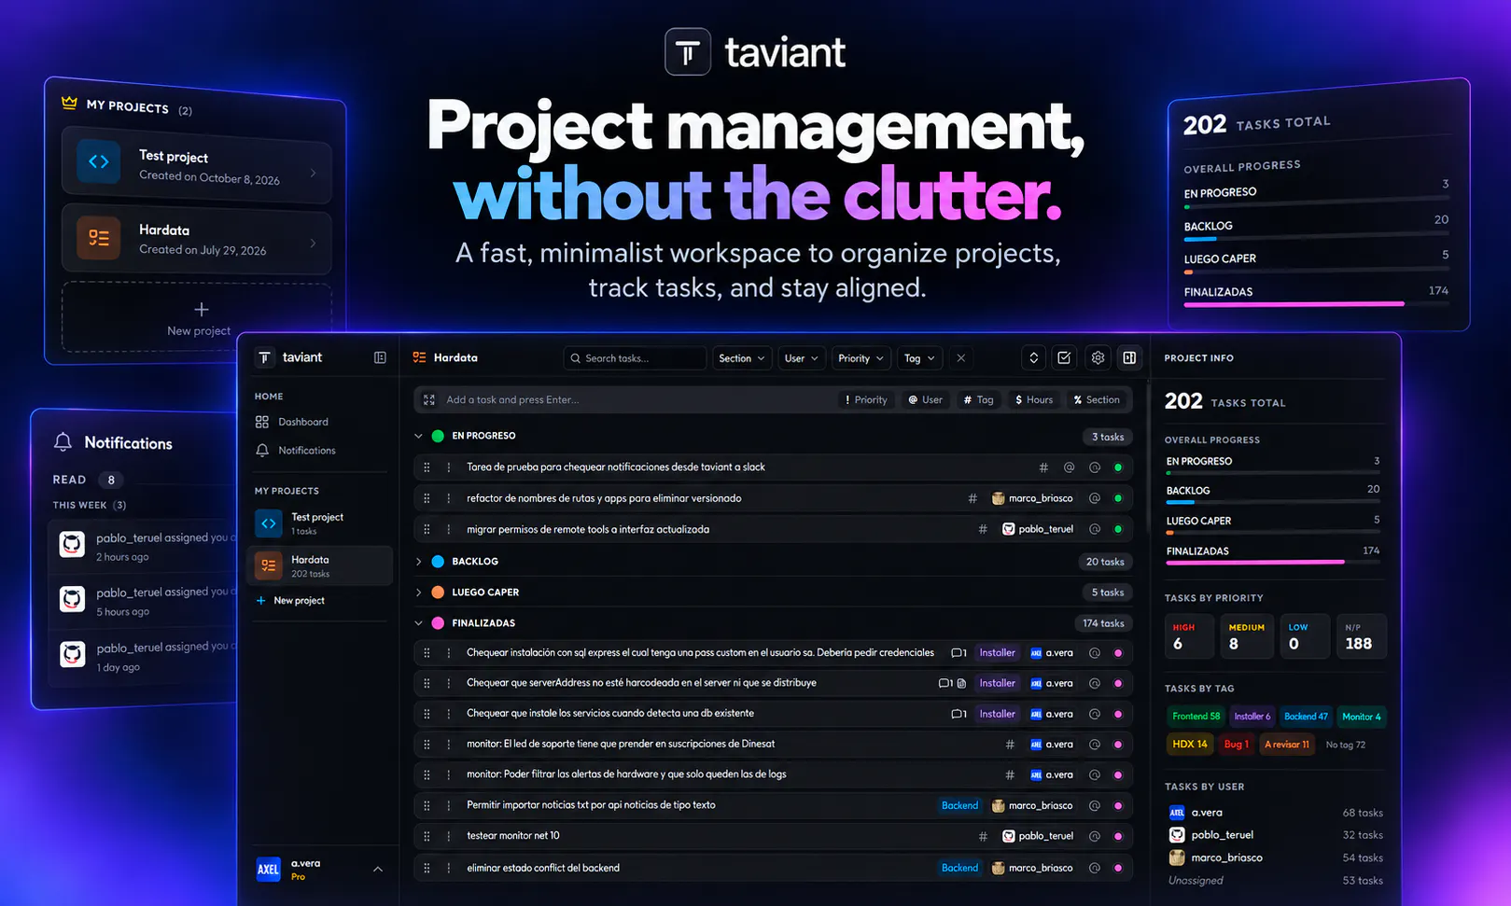Click drag handle of 'migrar permisos' task
1511x906 pixels.
pyautogui.click(x=427, y=529)
